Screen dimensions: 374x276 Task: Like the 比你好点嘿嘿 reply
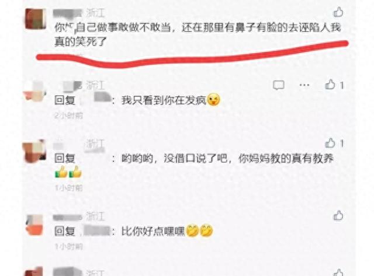coord(338,215)
